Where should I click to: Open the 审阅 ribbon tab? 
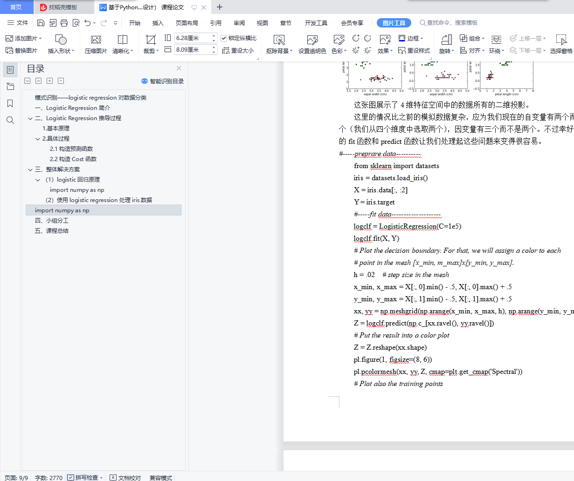(x=239, y=23)
